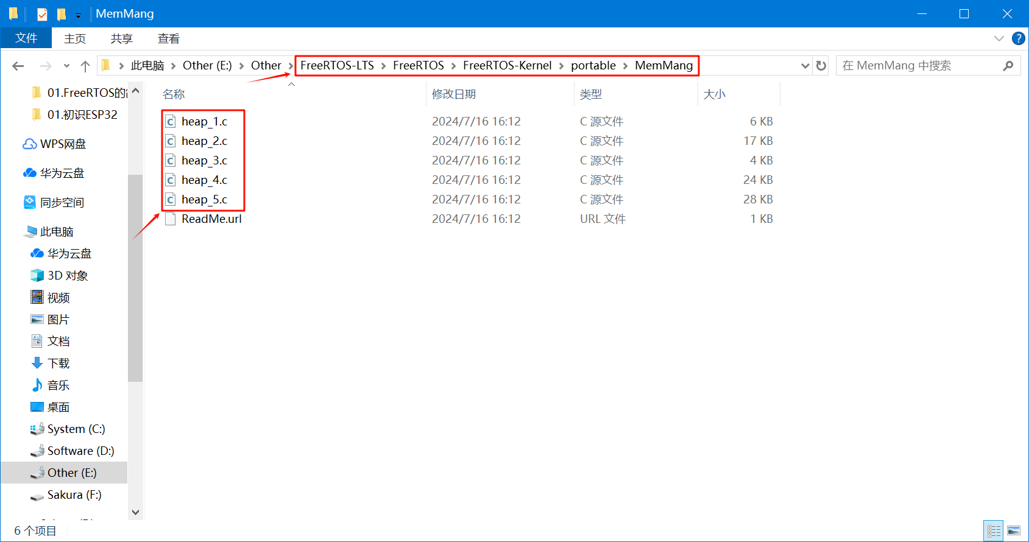Open 音乐 folder in the navigation pane
The height and width of the screenshot is (542, 1029).
(x=51, y=385)
